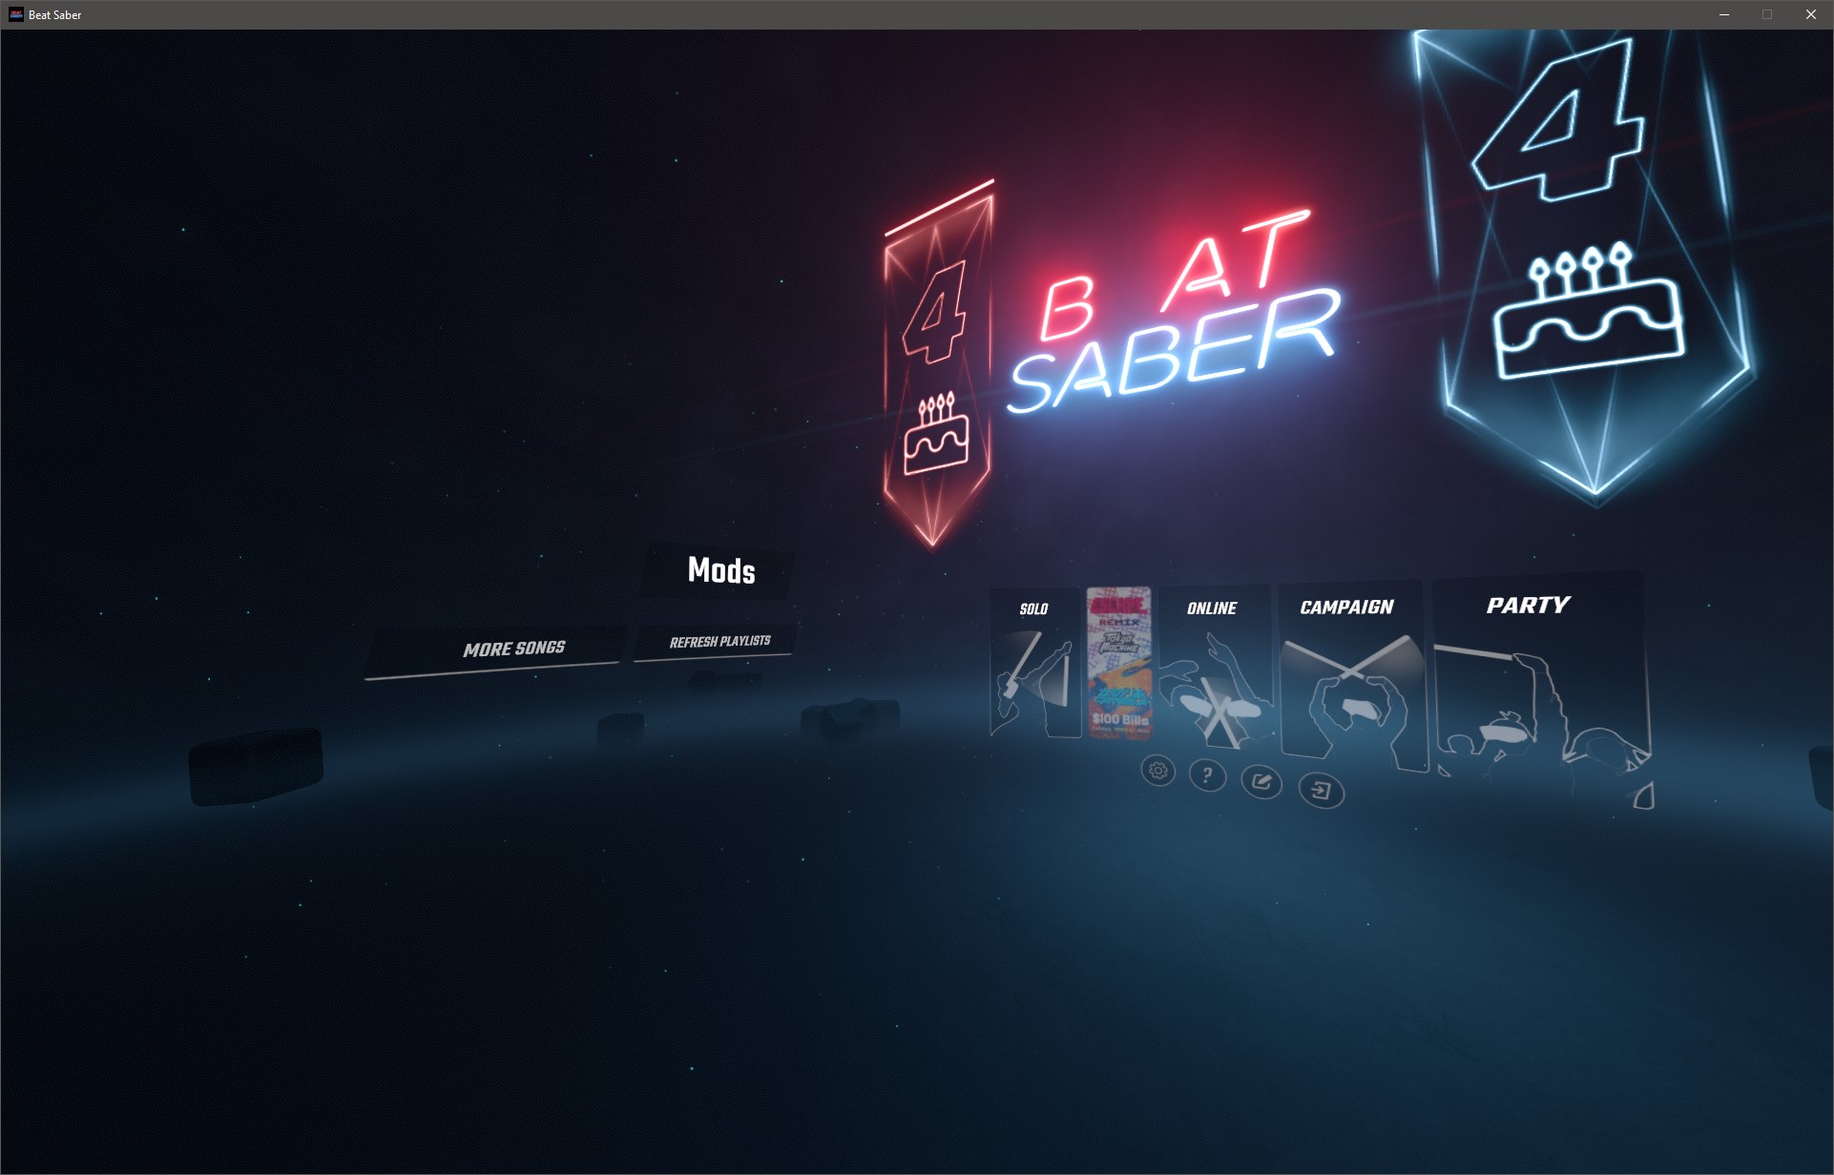Screen dimensions: 1834x1175
Task: Open the level editor pencil icon
Action: pos(1261,783)
